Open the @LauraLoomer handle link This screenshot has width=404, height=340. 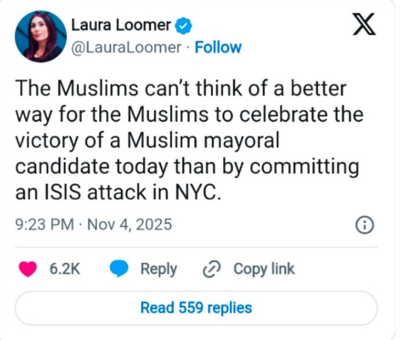coord(126,47)
